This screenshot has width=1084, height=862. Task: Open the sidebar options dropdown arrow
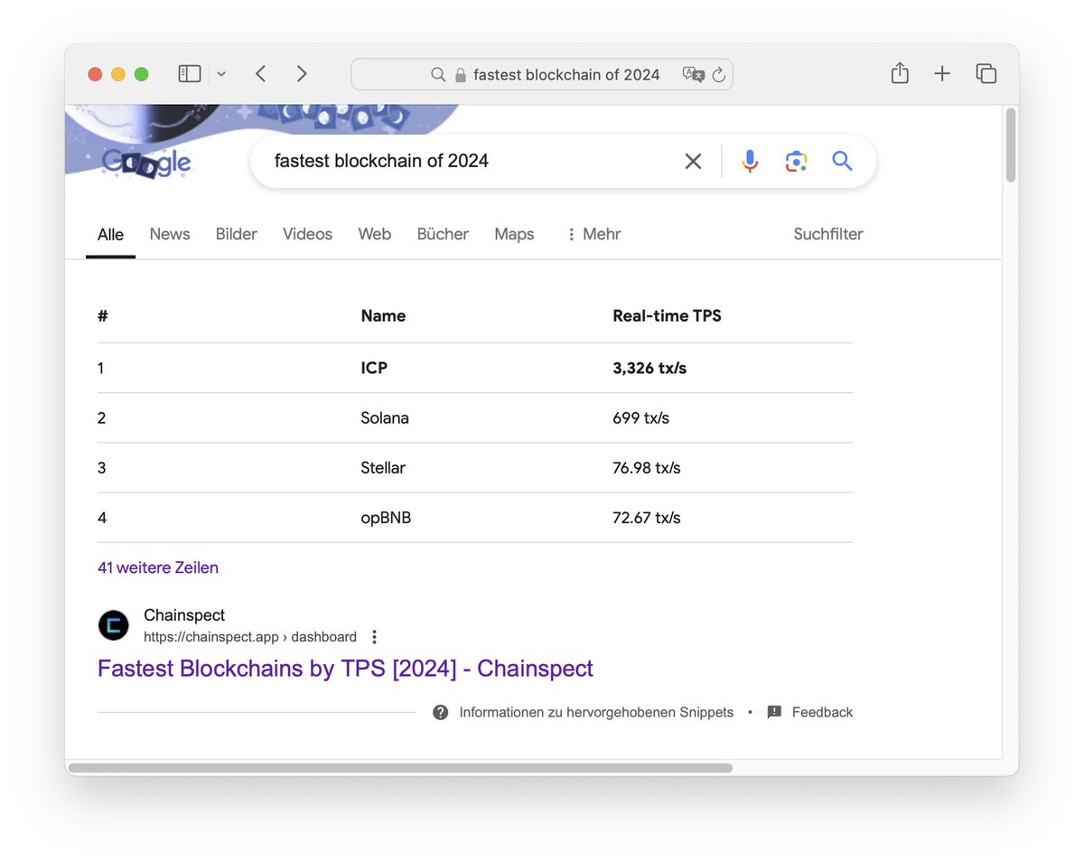coord(221,74)
